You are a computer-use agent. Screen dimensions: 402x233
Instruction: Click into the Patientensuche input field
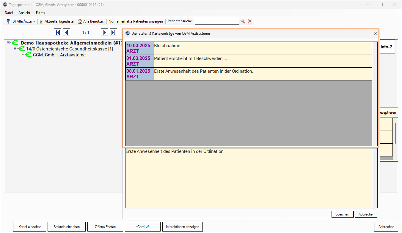217,21
